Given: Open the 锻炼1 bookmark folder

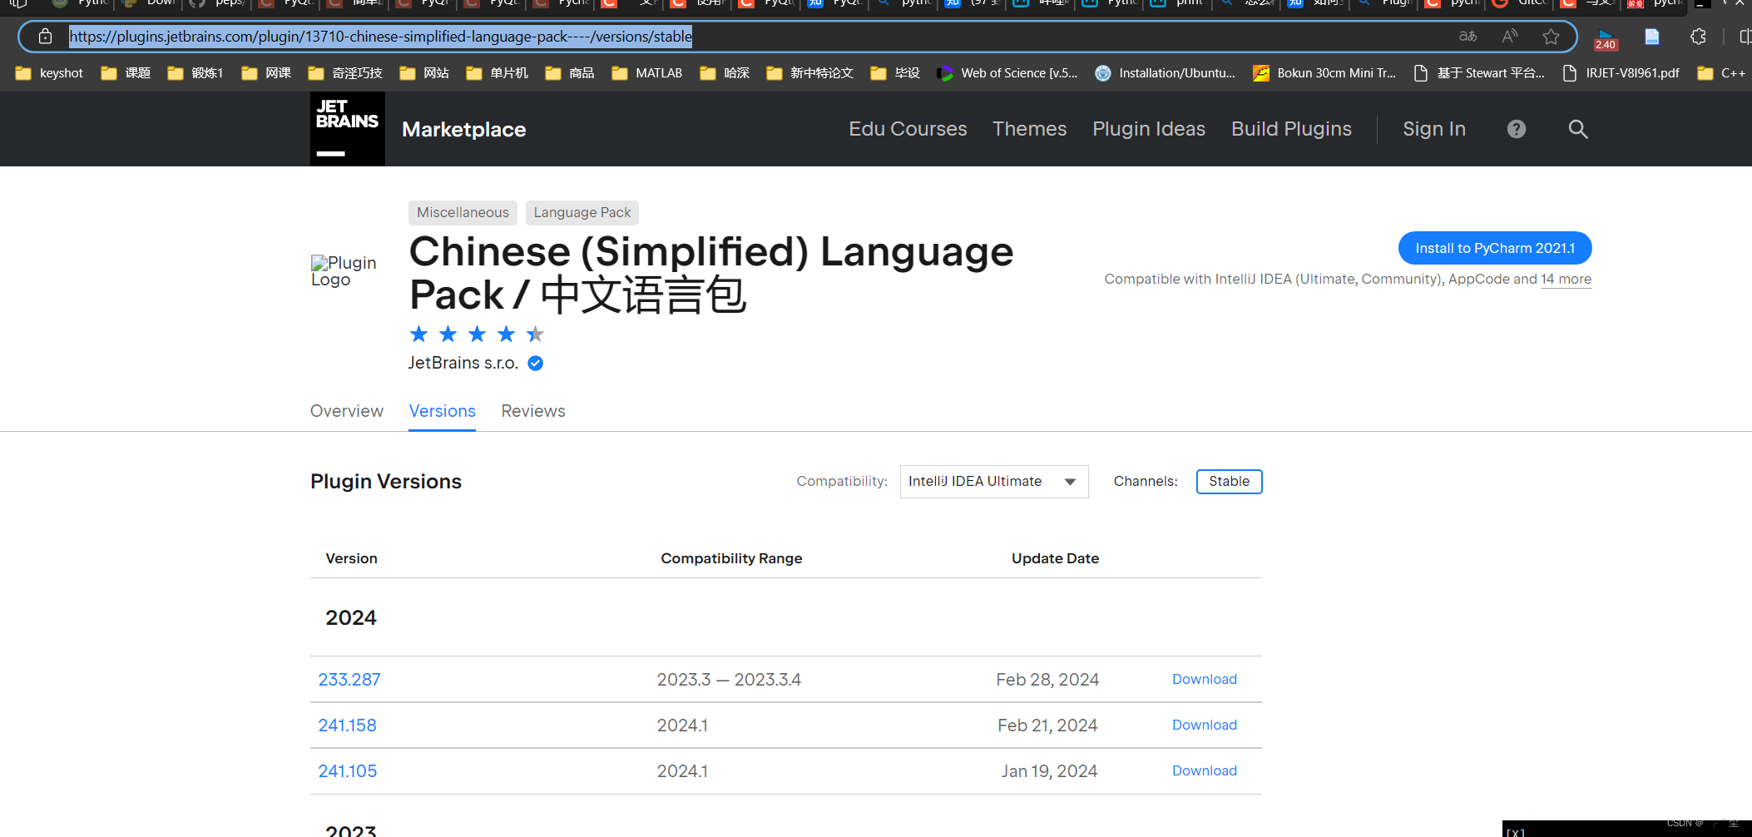Looking at the screenshot, I should point(195,73).
